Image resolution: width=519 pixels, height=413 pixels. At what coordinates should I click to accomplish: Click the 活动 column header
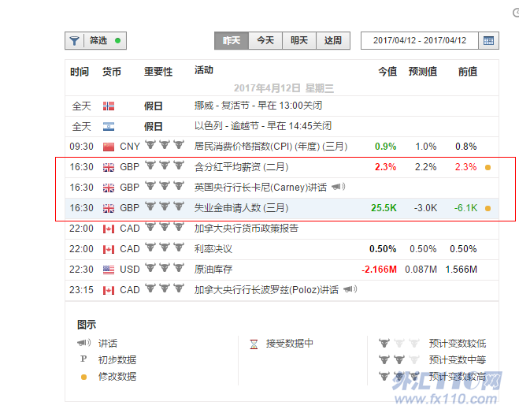[204, 70]
